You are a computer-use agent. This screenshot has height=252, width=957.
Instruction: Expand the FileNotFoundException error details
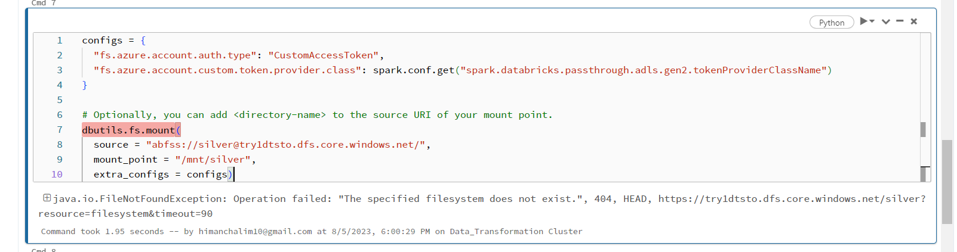tap(47, 198)
